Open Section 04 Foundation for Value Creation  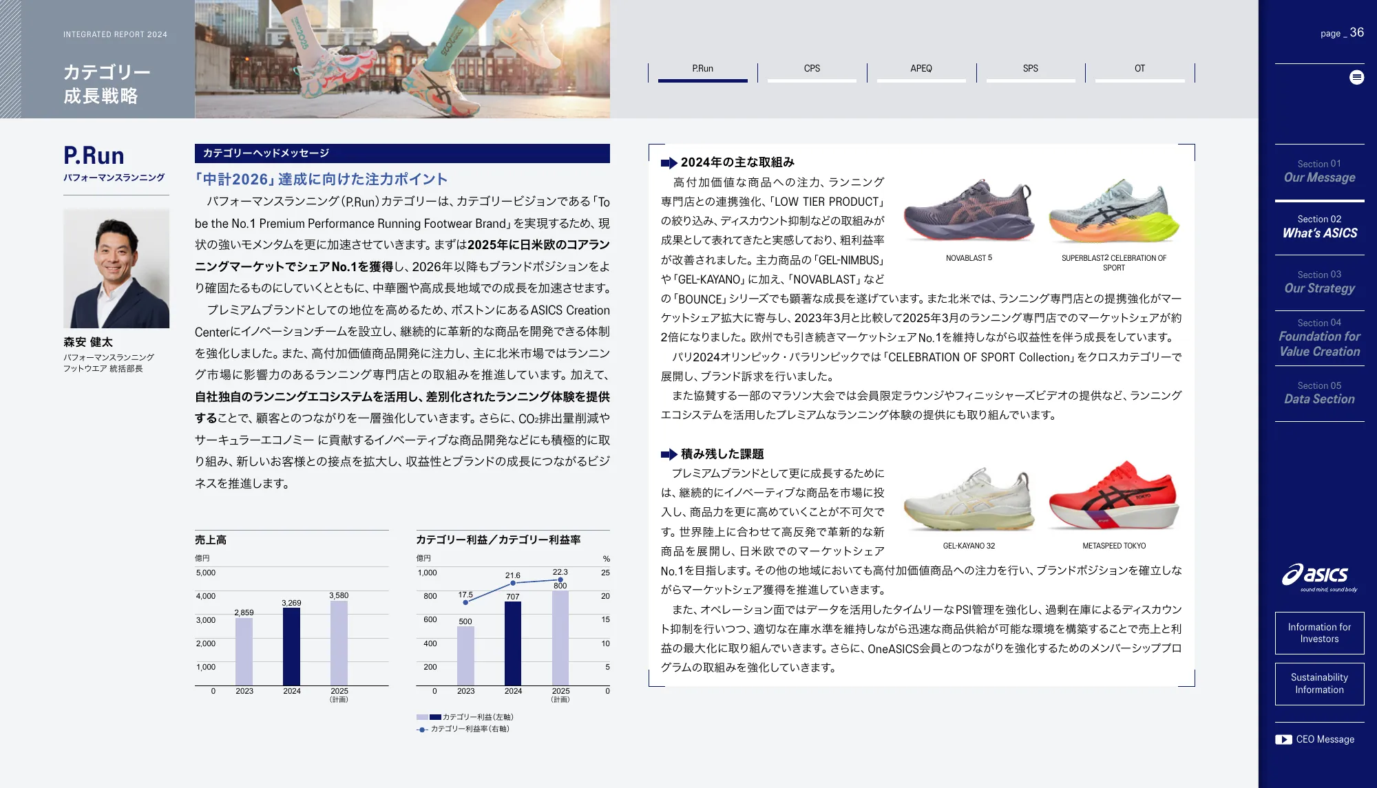pyautogui.click(x=1319, y=338)
